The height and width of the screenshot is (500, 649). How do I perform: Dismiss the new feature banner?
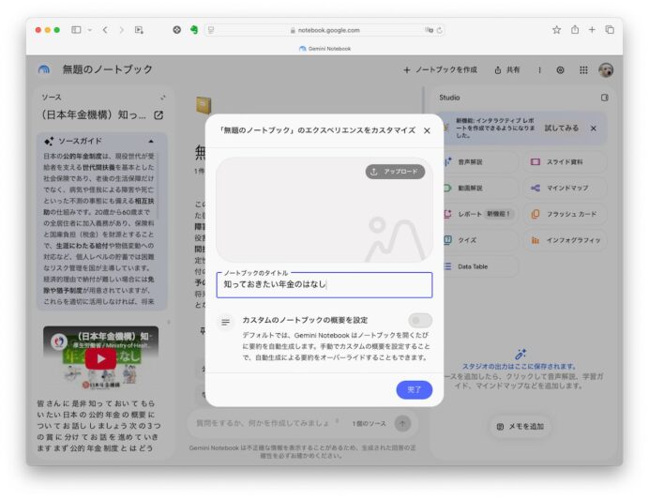pos(594,129)
